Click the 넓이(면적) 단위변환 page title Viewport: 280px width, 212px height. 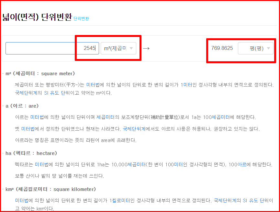(x=37, y=17)
